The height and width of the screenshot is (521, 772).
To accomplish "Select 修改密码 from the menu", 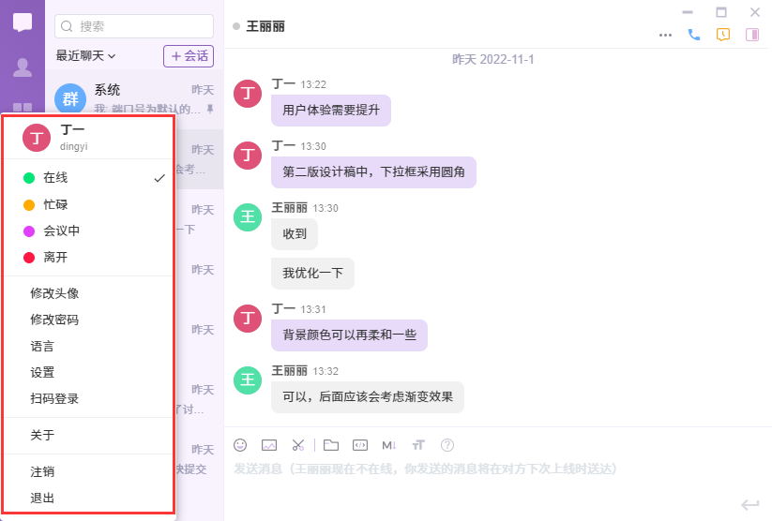I will pos(54,320).
